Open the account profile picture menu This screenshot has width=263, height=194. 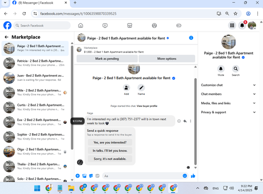[252, 26]
